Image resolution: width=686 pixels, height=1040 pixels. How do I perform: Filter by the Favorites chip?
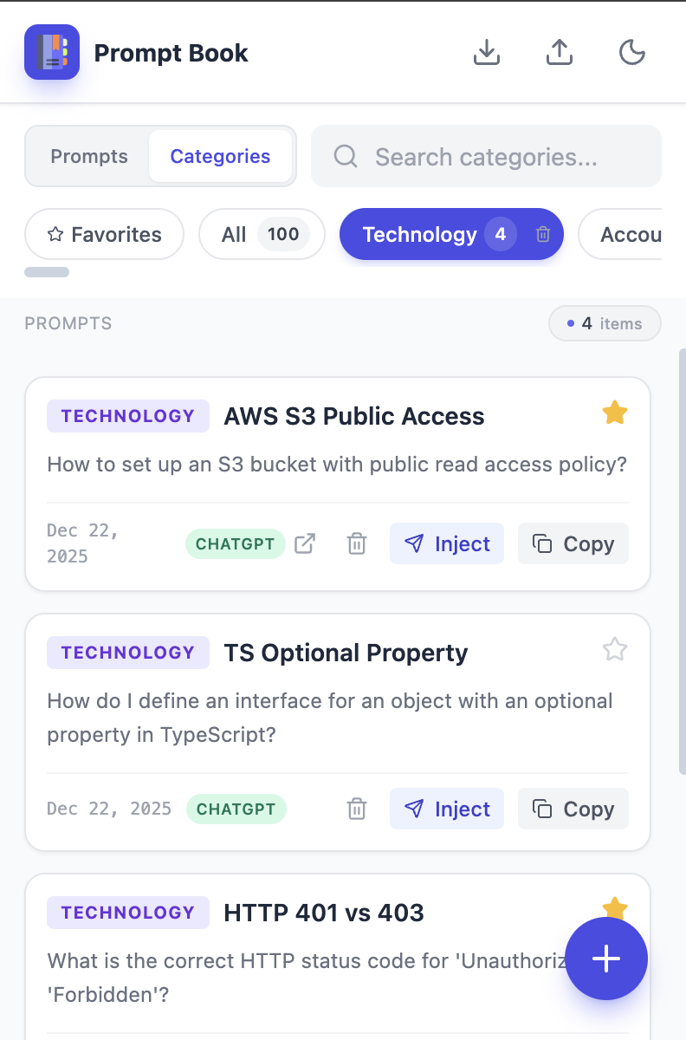tap(105, 234)
